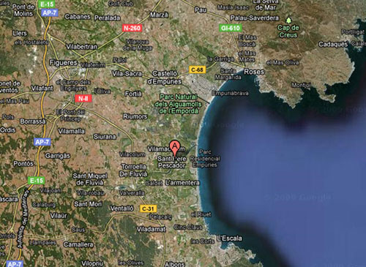Image resolution: width=366 pixels, height=267 pixels.
Task: Click the Saus label
Action: [78, 230]
